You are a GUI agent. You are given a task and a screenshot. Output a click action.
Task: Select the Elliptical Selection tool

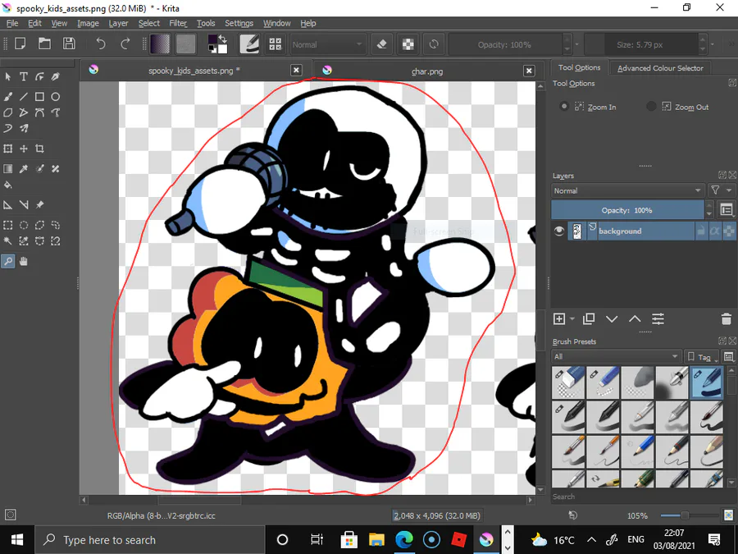tap(24, 225)
